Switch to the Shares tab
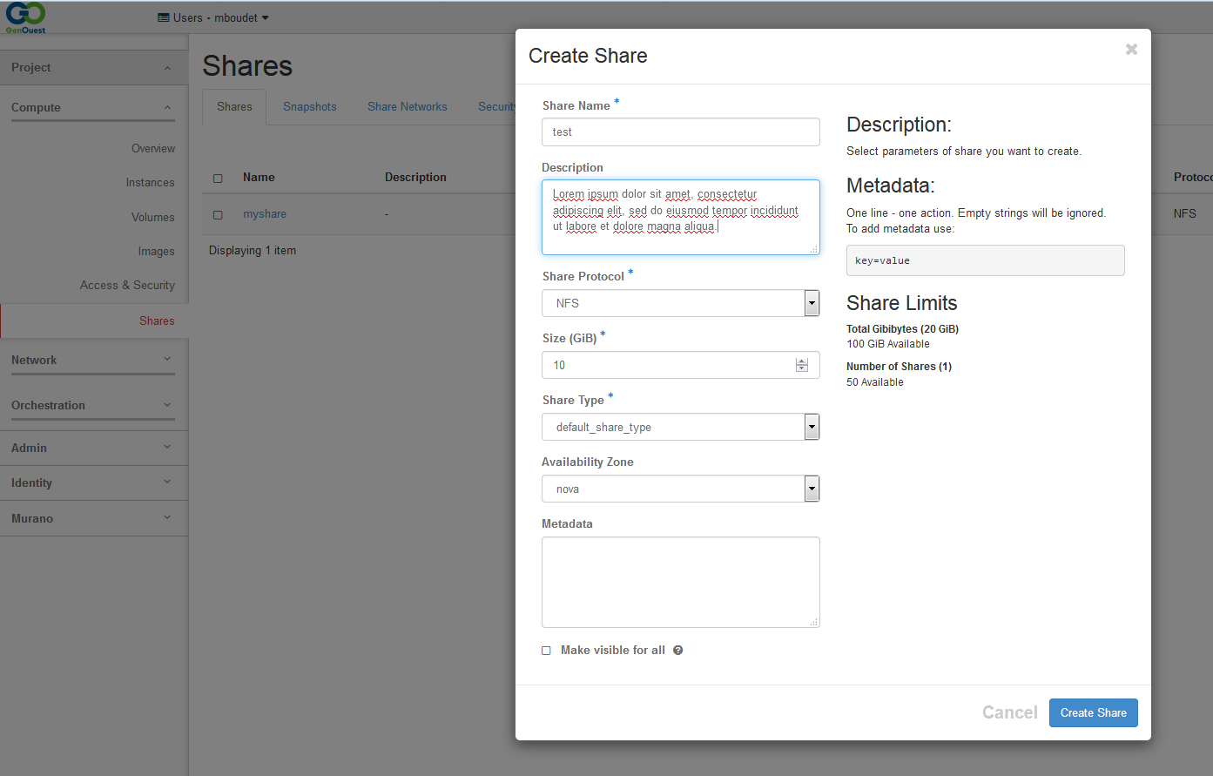 pyautogui.click(x=234, y=106)
